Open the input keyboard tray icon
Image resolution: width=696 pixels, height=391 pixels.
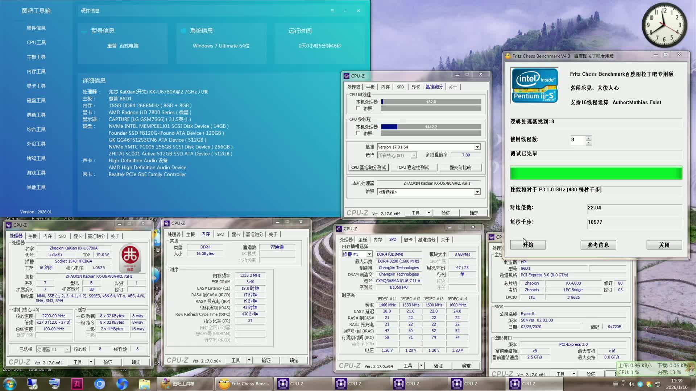615,384
